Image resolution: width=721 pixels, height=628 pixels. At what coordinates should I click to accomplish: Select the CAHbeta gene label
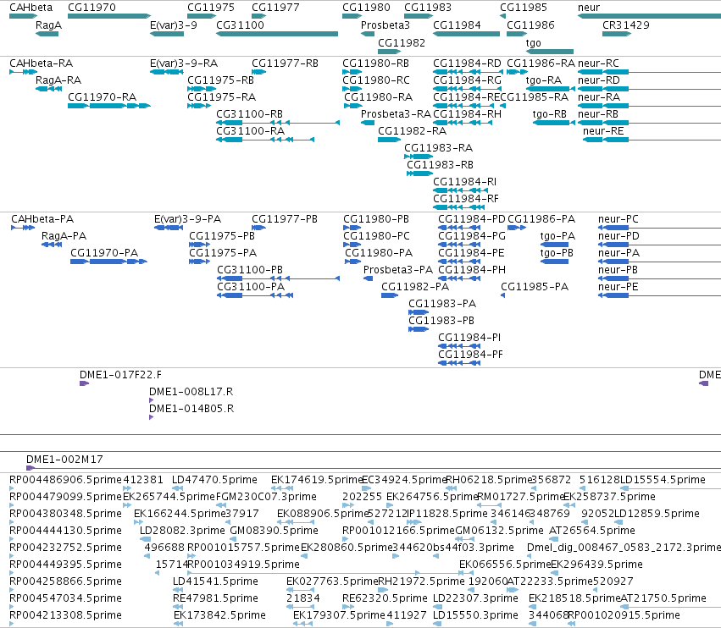31,8
